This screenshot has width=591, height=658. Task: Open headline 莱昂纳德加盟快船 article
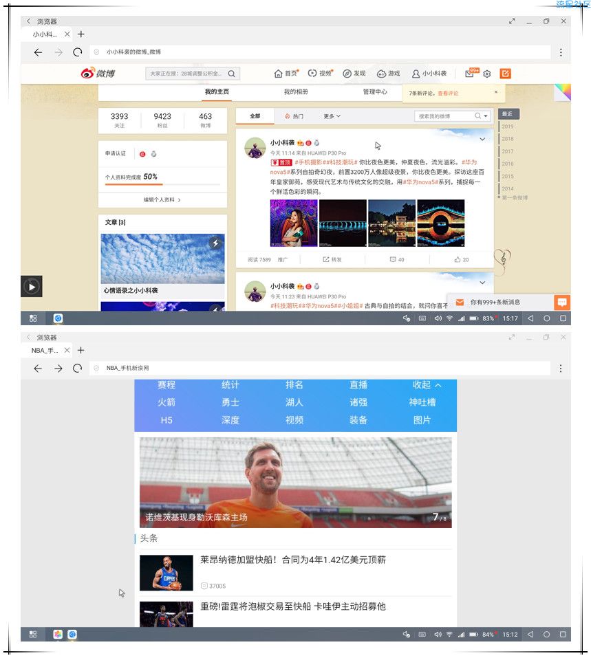293,560
